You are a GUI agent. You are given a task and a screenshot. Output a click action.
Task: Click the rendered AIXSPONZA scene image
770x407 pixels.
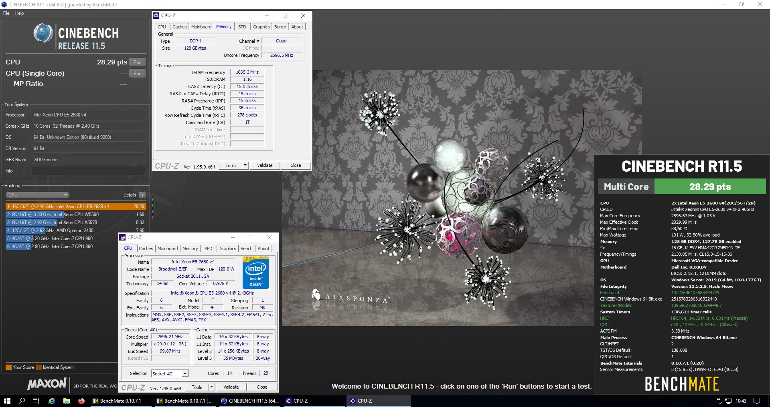click(x=461, y=198)
